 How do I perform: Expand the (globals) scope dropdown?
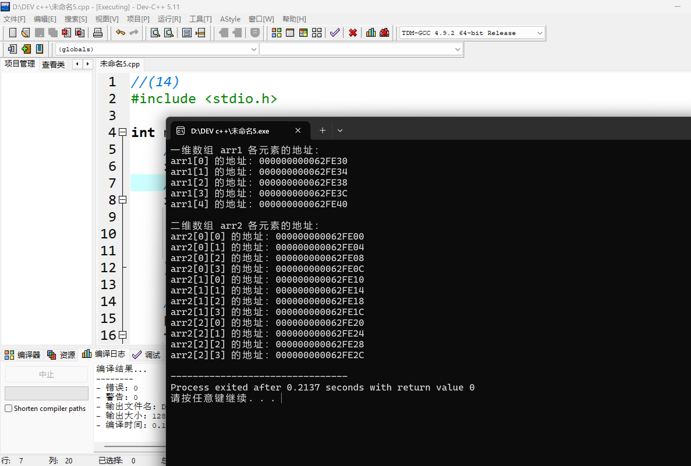click(254, 49)
